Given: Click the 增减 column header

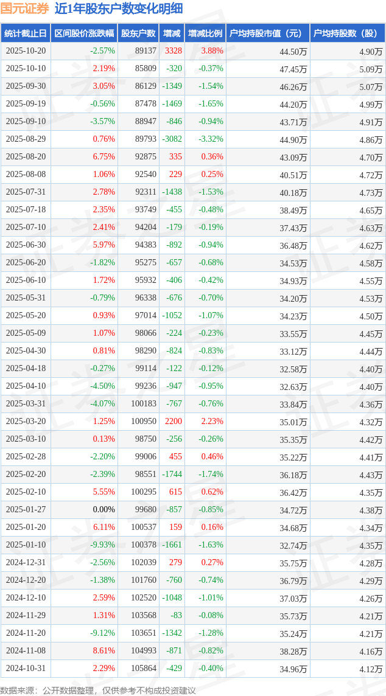Looking at the screenshot, I should pyautogui.click(x=172, y=33).
